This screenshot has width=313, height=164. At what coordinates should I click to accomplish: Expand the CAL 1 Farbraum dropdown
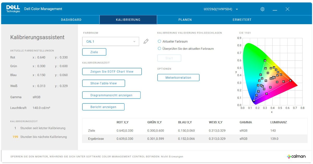(111, 42)
